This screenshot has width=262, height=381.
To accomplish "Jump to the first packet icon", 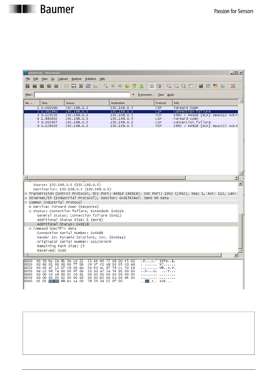I will click(134, 86).
